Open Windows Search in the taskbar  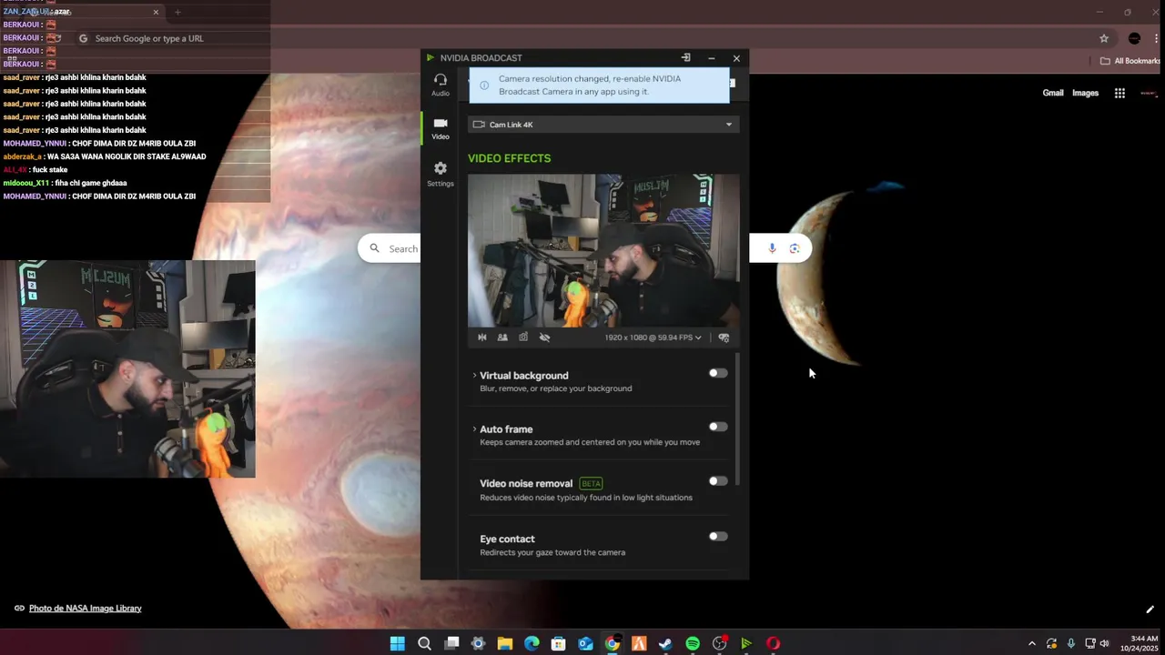[x=424, y=643]
